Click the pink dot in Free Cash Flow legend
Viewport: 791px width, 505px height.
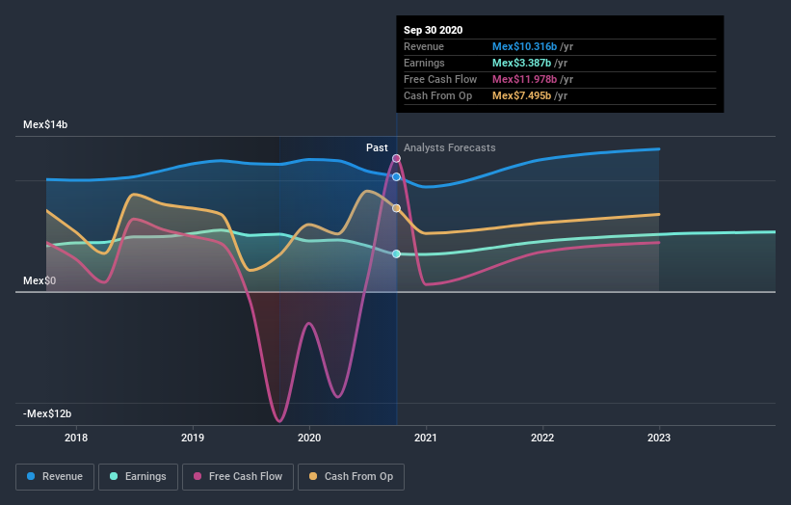coord(198,476)
